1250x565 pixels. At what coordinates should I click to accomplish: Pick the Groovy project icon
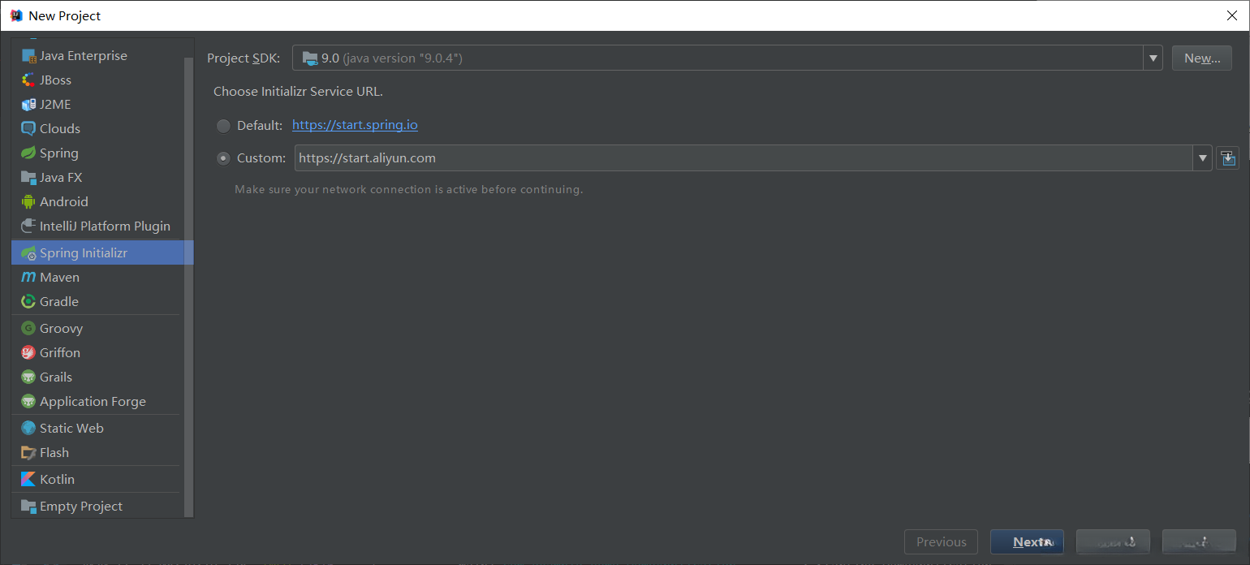tap(29, 329)
